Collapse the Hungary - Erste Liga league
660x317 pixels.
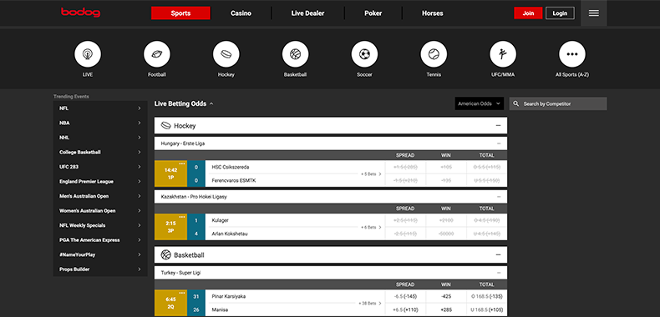click(499, 143)
